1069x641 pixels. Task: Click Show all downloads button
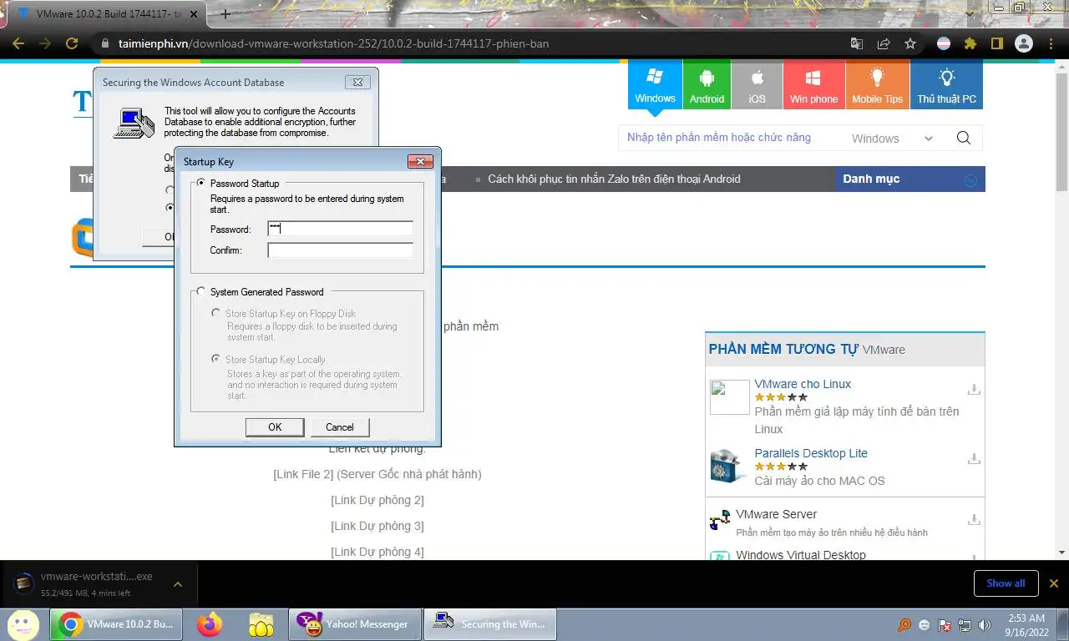(1006, 583)
